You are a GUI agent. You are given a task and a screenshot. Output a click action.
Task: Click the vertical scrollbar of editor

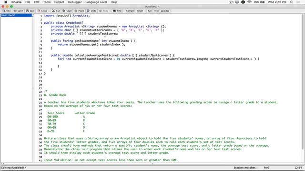pyautogui.click(x=303, y=81)
